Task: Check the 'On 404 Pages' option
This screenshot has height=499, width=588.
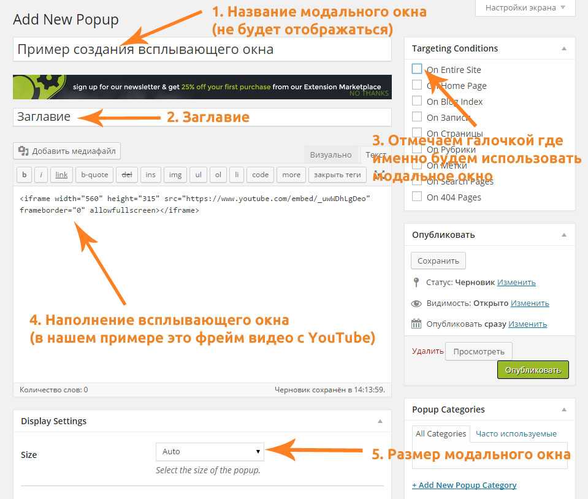Action: (417, 197)
